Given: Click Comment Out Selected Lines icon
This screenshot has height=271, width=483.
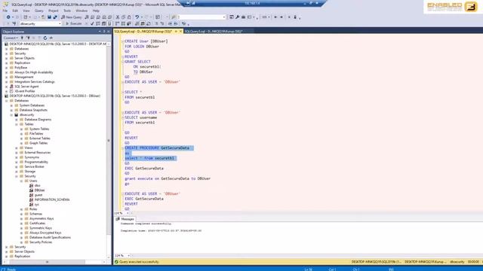Looking at the screenshot, I should tap(156, 23).
